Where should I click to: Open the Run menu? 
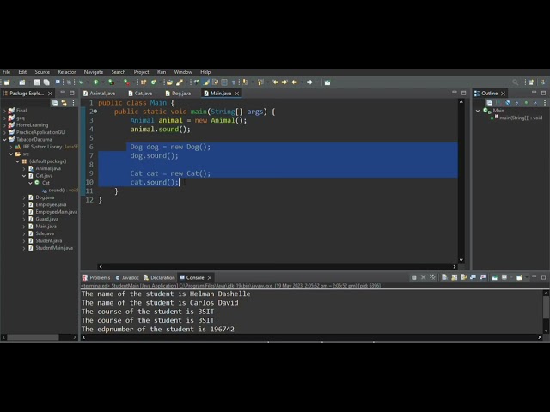tap(162, 72)
